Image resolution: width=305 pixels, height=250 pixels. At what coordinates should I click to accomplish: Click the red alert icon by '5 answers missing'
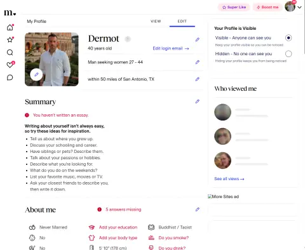pyautogui.click(x=99, y=209)
